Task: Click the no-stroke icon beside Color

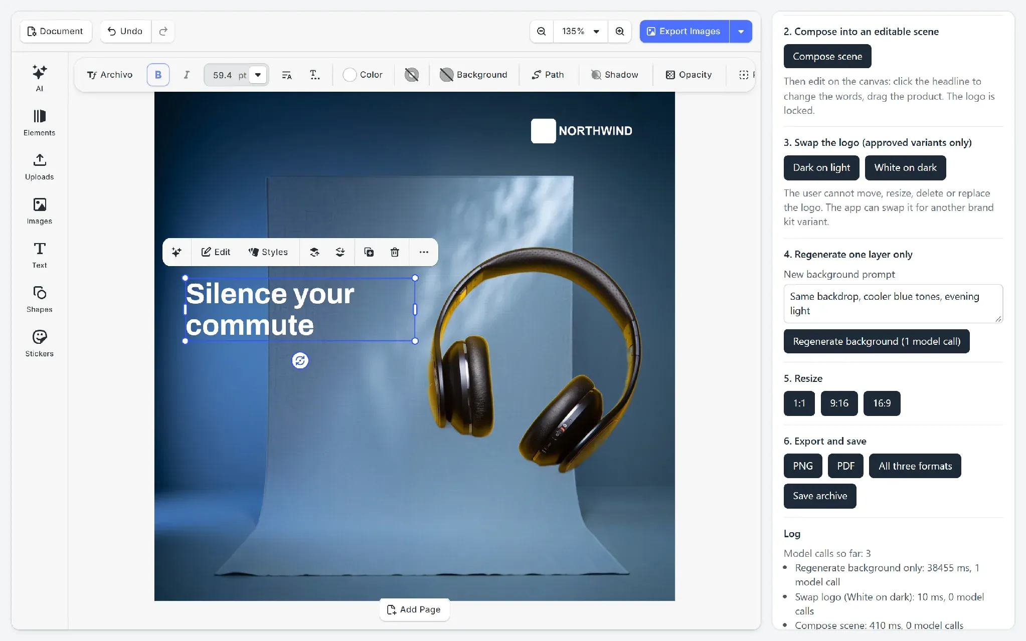Action: click(x=411, y=75)
